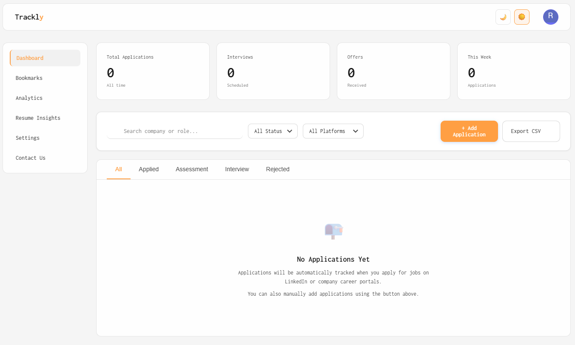Navigate to Resume Insights
The width and height of the screenshot is (575, 345).
point(38,118)
